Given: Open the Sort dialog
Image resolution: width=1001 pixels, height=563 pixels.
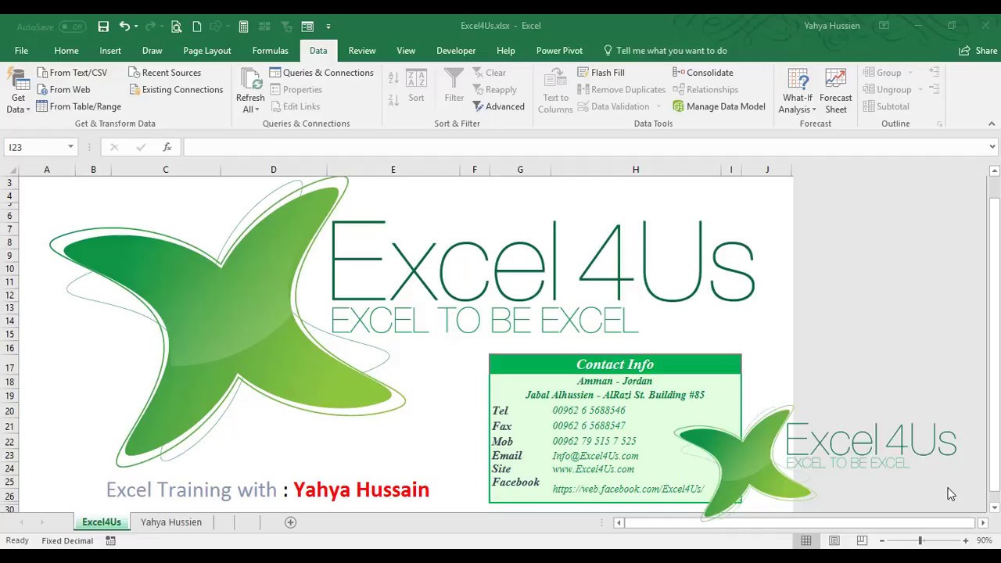Looking at the screenshot, I should click(x=416, y=86).
